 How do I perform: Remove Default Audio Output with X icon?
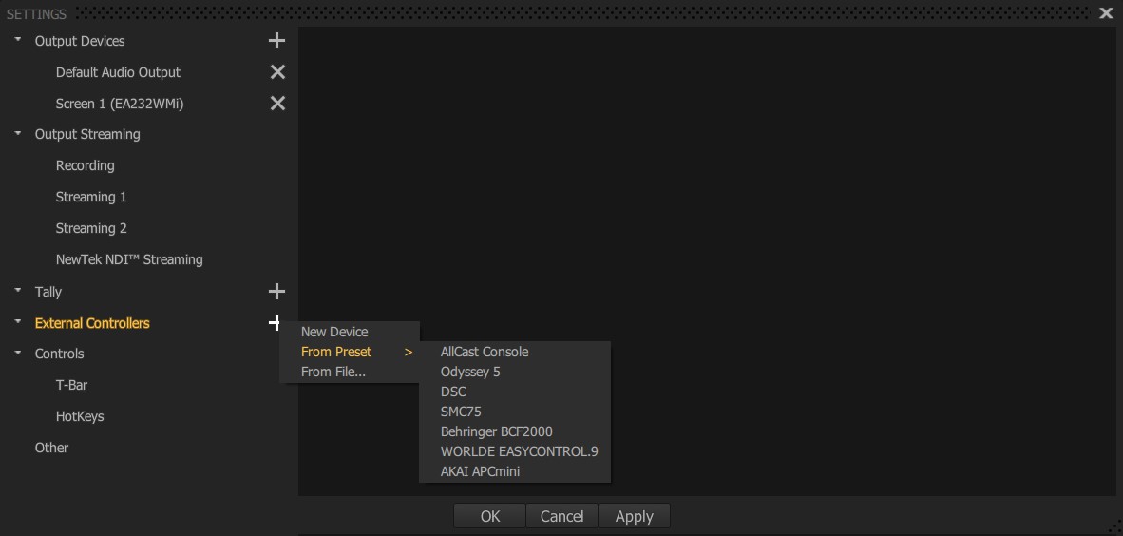[277, 71]
